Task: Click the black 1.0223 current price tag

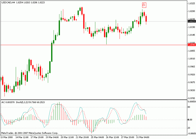Action: 192,22
